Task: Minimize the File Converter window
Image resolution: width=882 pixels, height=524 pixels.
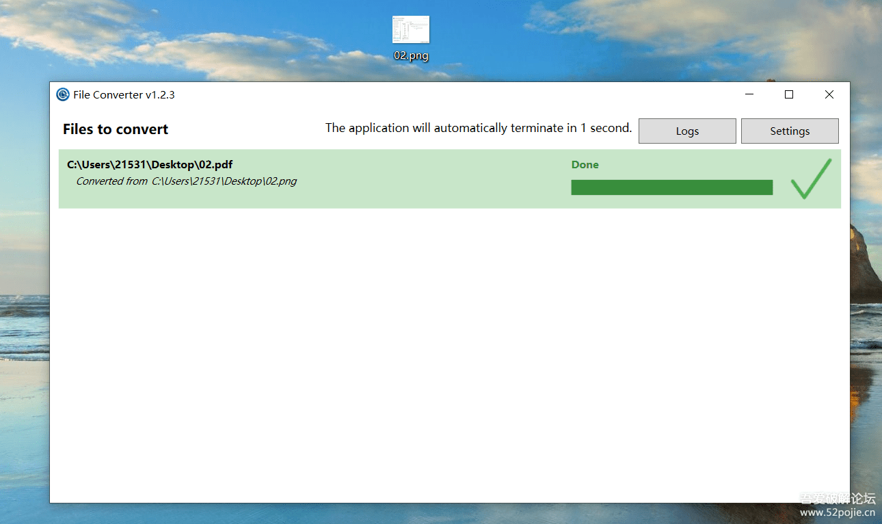Action: click(749, 94)
